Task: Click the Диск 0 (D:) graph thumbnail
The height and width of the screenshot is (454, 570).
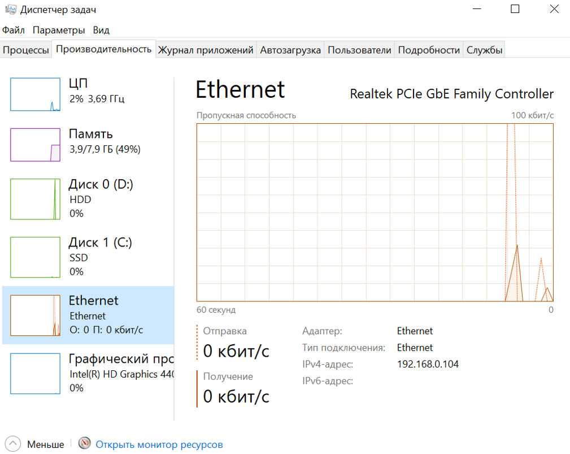Action: click(x=35, y=198)
